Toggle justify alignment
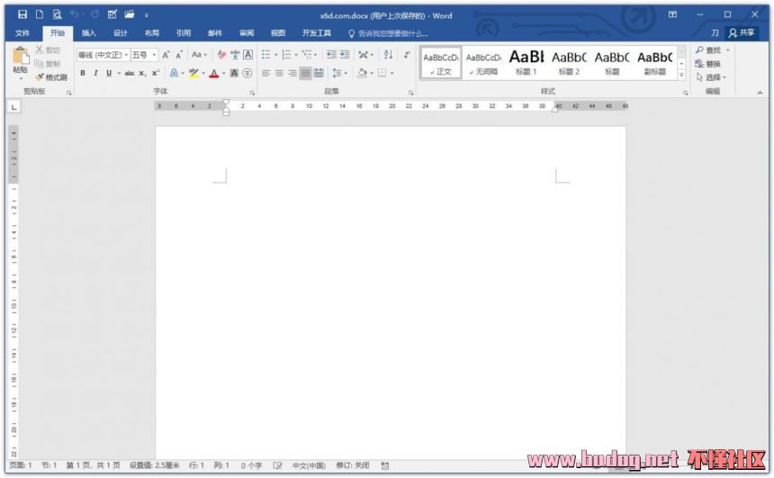Viewport: 774px width, 478px height. (x=306, y=73)
